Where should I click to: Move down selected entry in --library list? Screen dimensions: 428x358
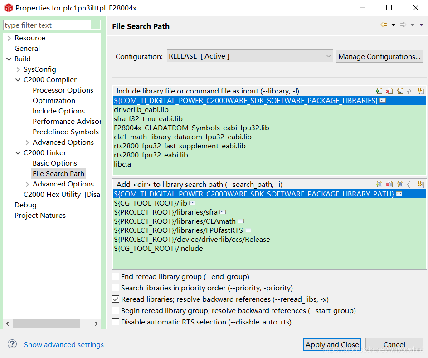[x=421, y=91]
